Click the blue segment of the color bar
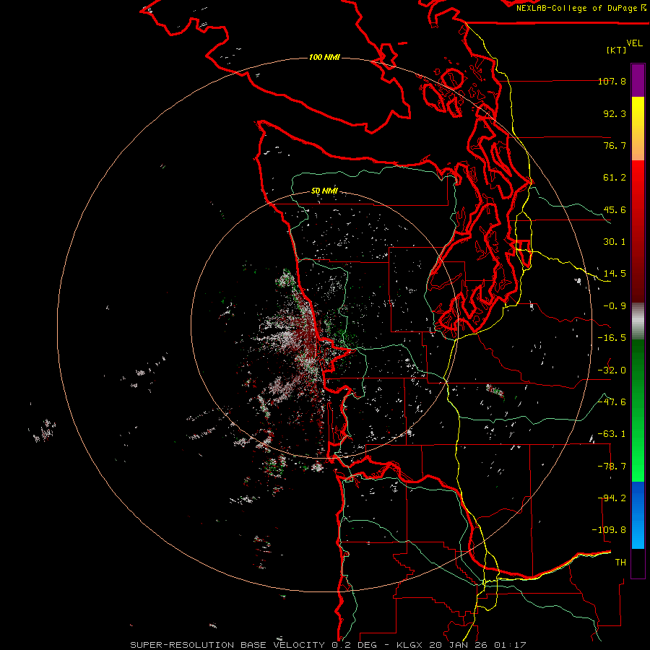Screen dimensions: 650x650 coord(638,515)
